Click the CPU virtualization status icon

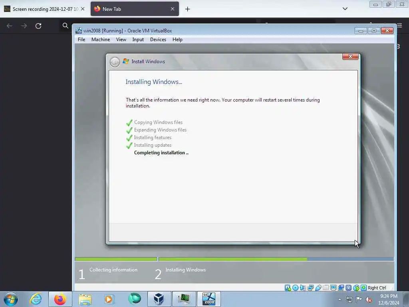(348, 288)
